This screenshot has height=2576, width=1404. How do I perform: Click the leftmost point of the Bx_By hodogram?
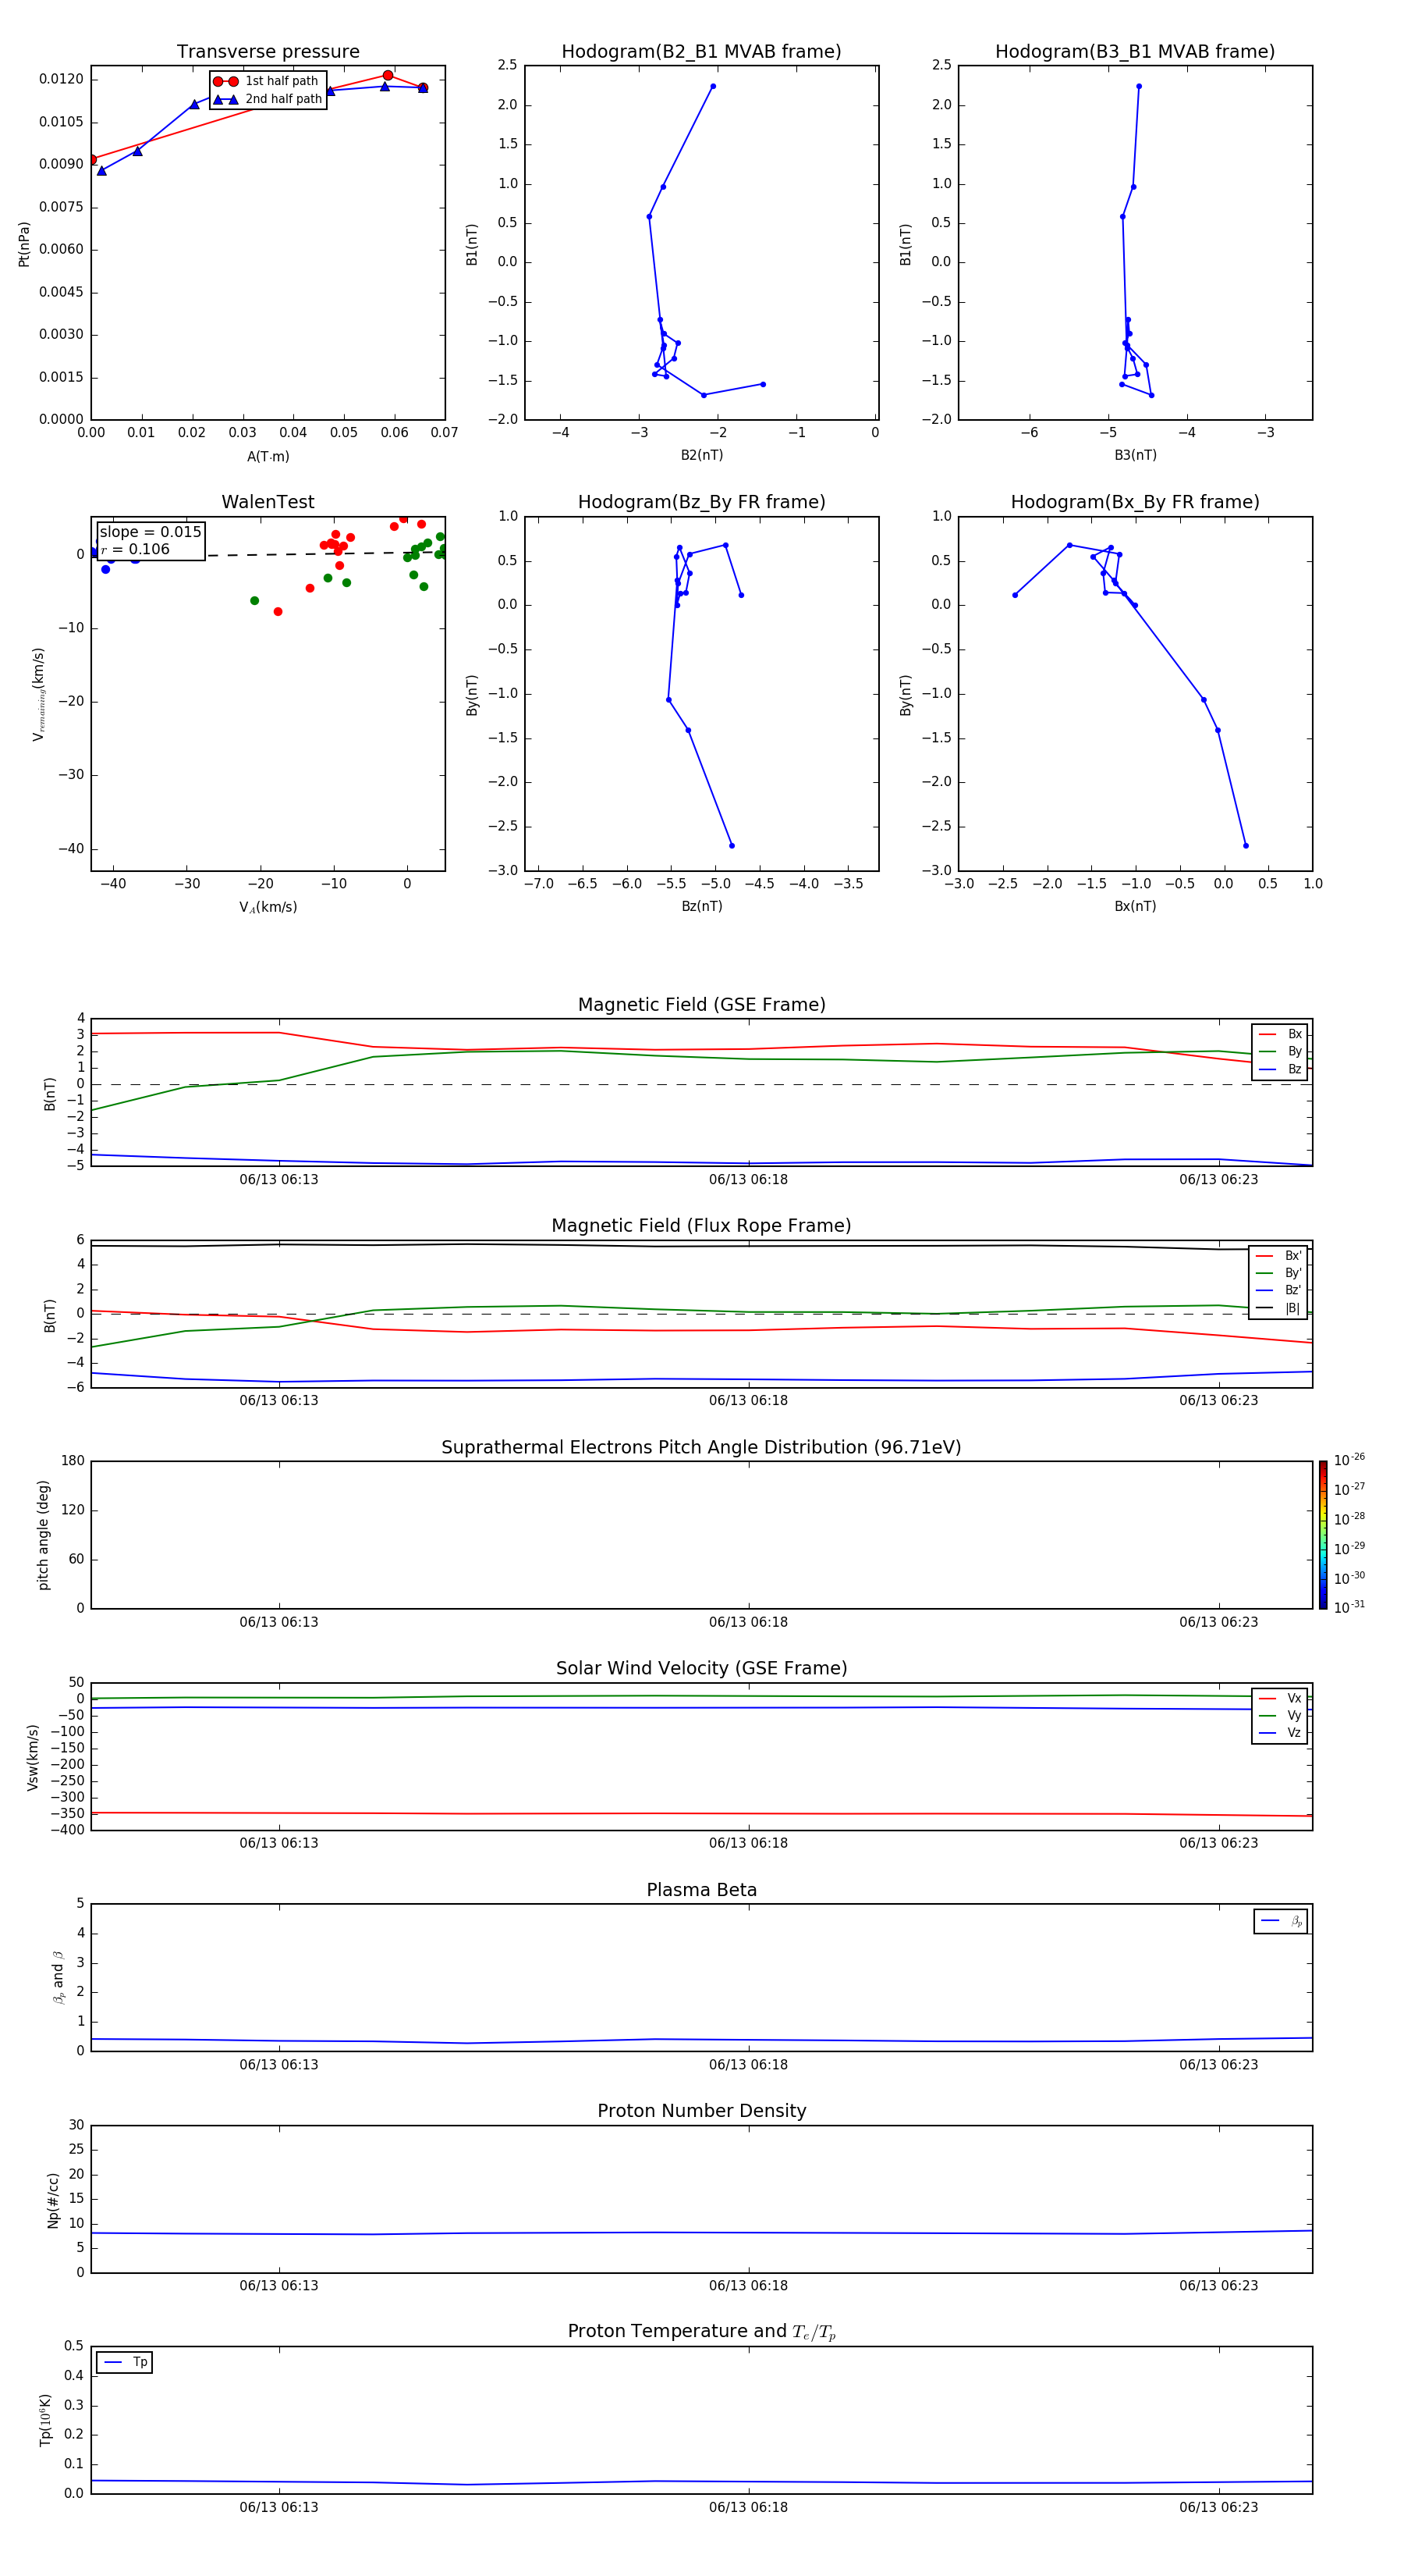[x=1016, y=595]
